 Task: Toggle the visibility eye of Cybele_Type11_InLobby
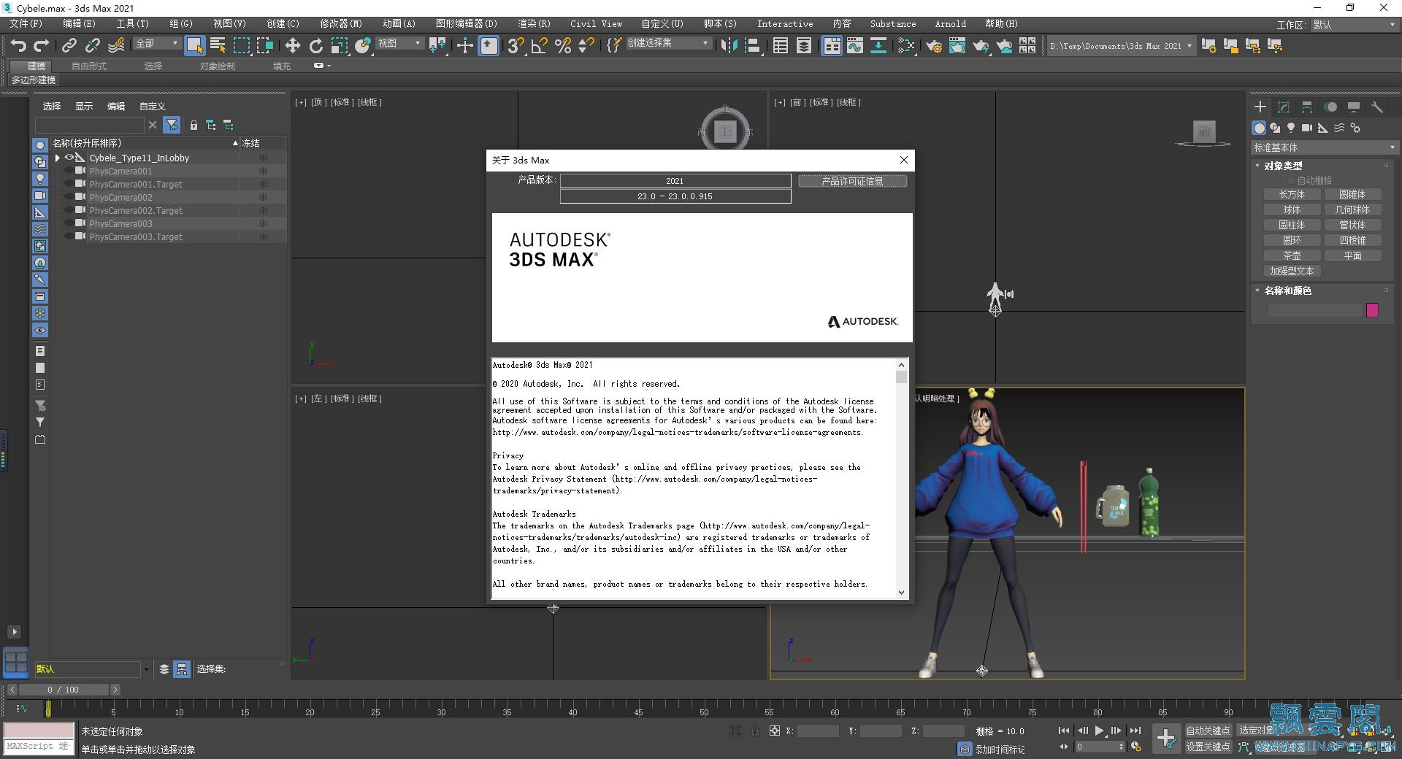coord(69,158)
